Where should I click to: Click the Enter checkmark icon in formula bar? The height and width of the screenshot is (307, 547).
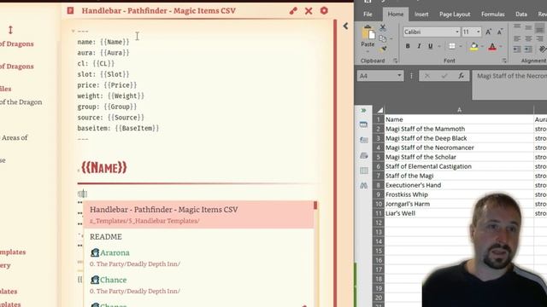(x=444, y=76)
